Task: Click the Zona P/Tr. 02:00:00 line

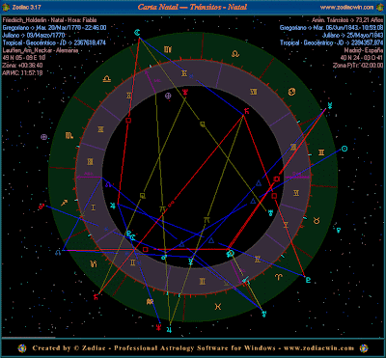Action: [358, 66]
